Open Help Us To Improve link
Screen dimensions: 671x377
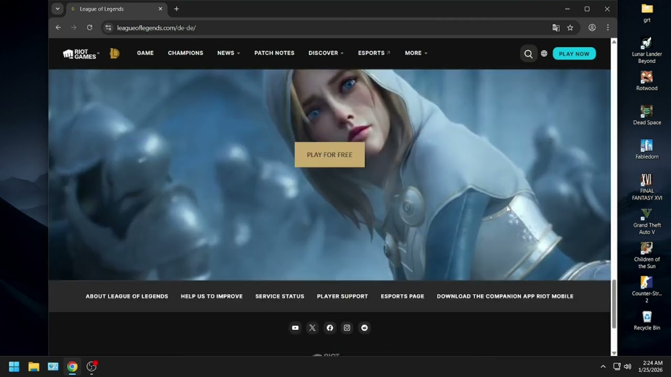212,296
